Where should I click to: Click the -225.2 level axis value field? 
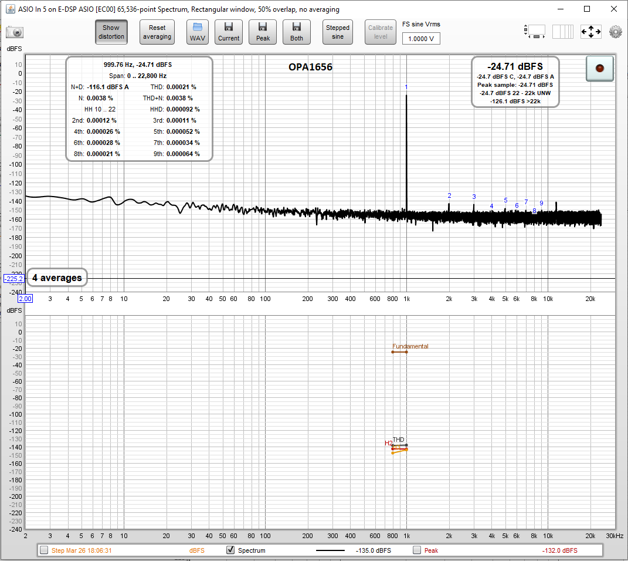14,279
